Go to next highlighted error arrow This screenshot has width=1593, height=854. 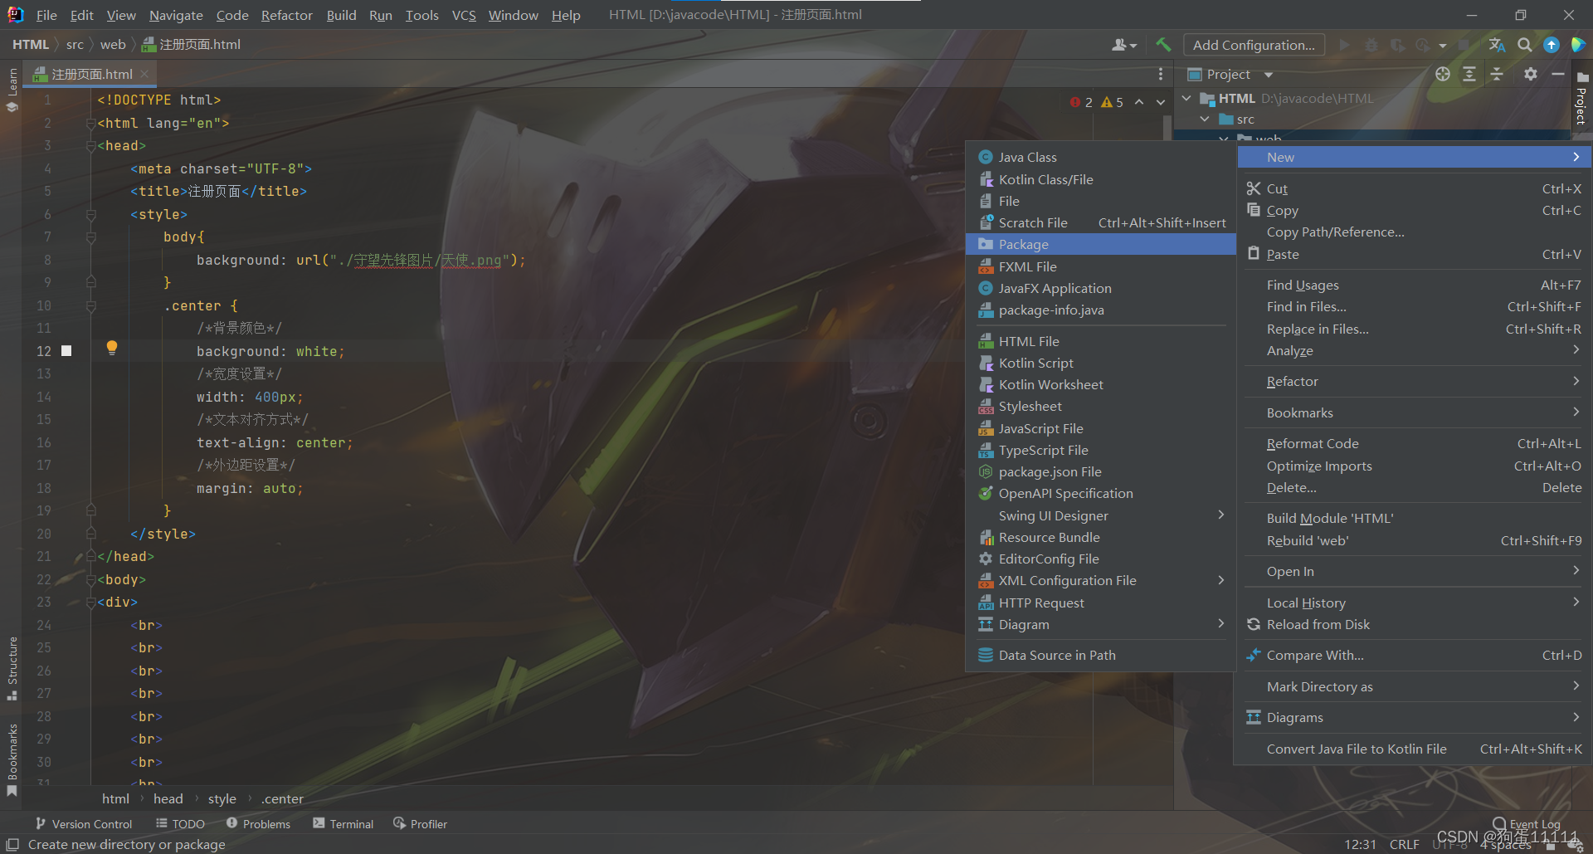pos(1161,102)
